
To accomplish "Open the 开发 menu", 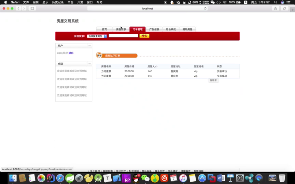I will [80, 2].
